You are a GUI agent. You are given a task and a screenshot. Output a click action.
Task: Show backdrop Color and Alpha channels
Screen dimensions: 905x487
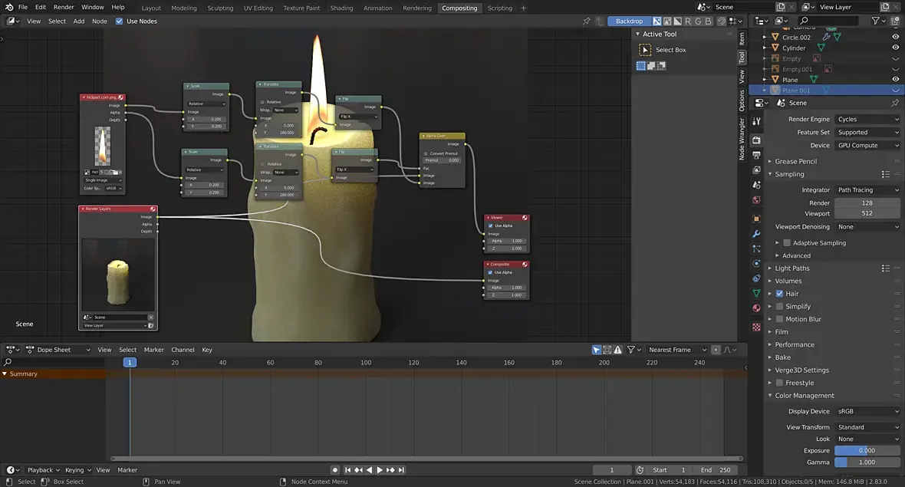pos(657,21)
